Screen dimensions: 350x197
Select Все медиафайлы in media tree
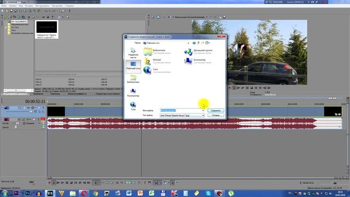19,22
